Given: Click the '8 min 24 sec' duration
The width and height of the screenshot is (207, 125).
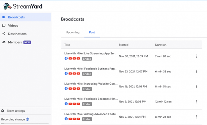Looking at the screenshot, I should click(x=163, y=117).
